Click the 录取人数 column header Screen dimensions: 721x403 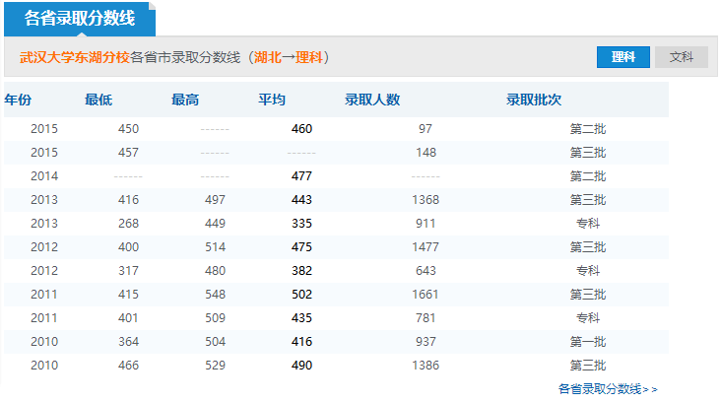372,100
